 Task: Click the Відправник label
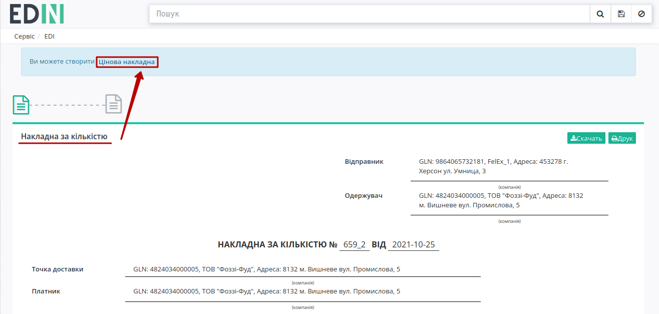click(364, 162)
